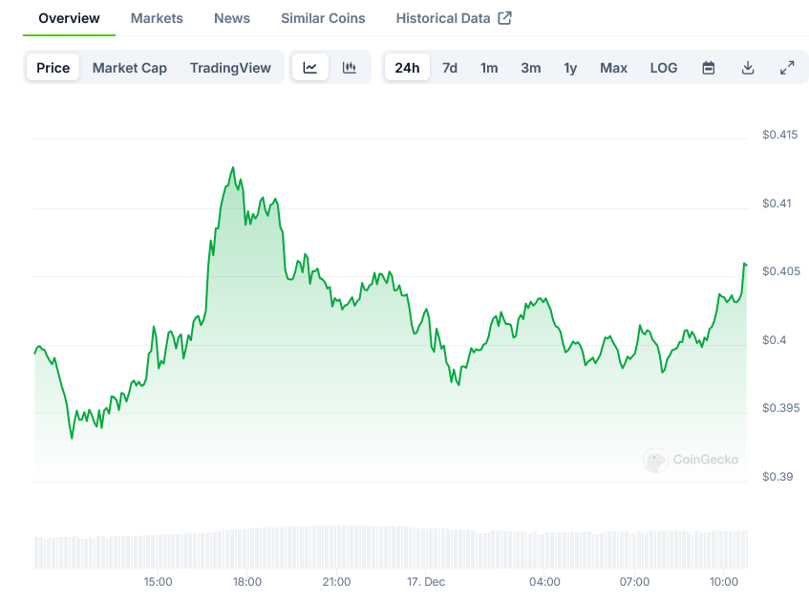The width and height of the screenshot is (809, 601).
Task: Select the Overview tab
Action: [x=69, y=18]
